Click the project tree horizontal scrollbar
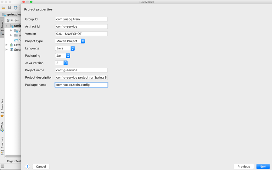 pyautogui.click(x=13, y=156)
